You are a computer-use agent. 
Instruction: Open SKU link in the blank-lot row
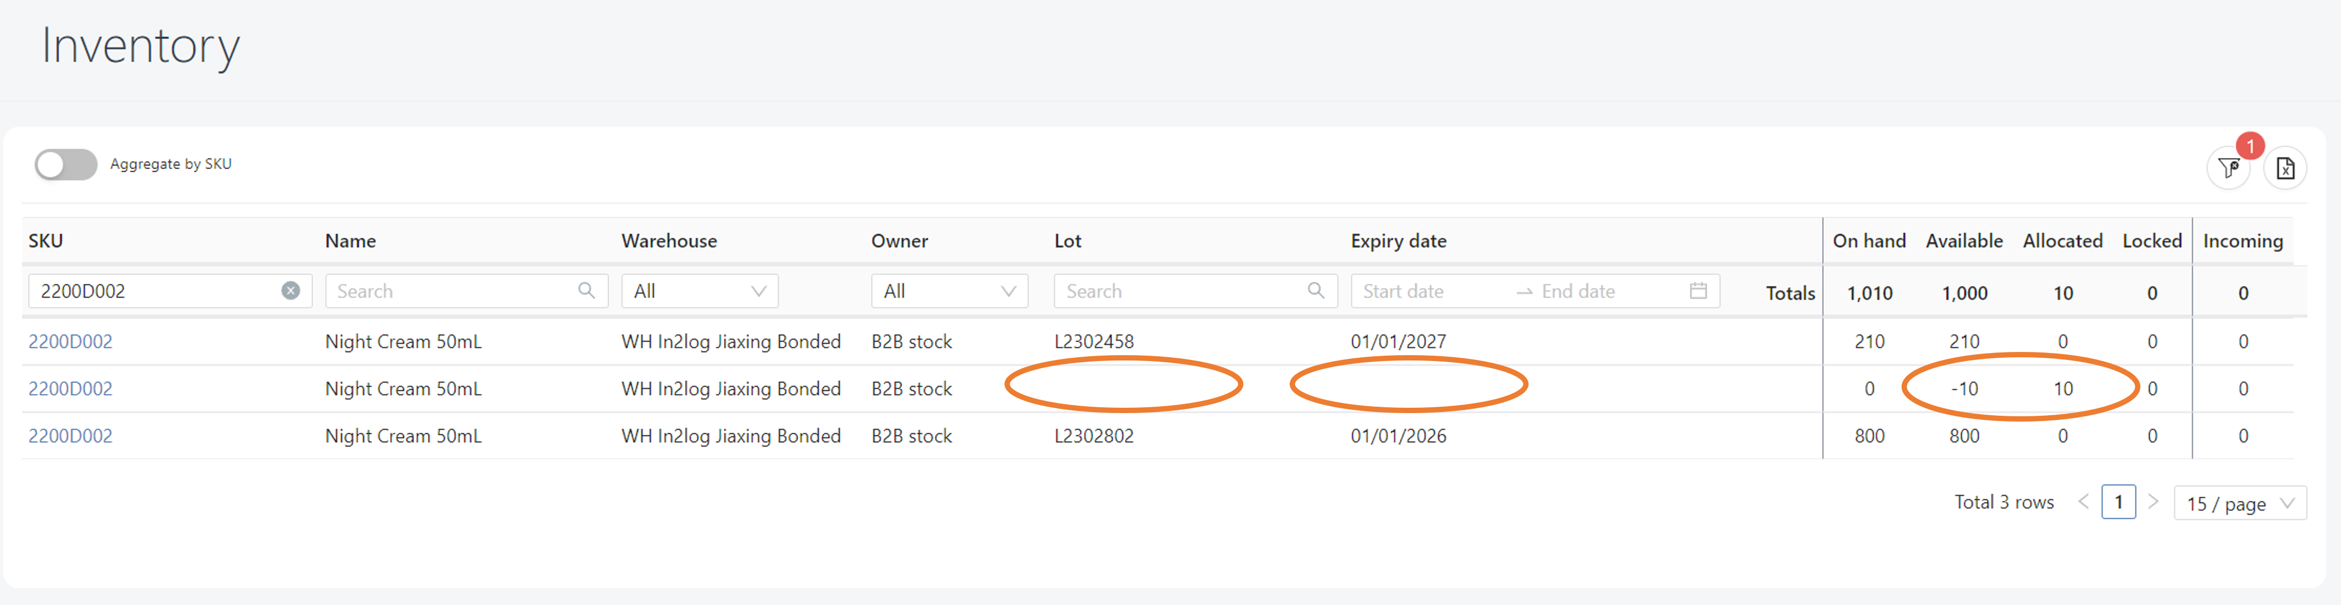pos(70,389)
